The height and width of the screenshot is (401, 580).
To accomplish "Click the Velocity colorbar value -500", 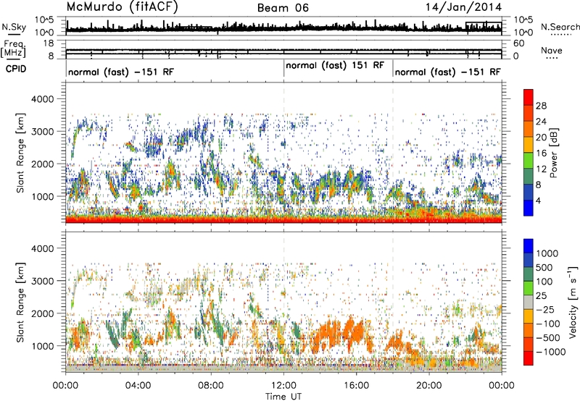I will click(548, 337).
